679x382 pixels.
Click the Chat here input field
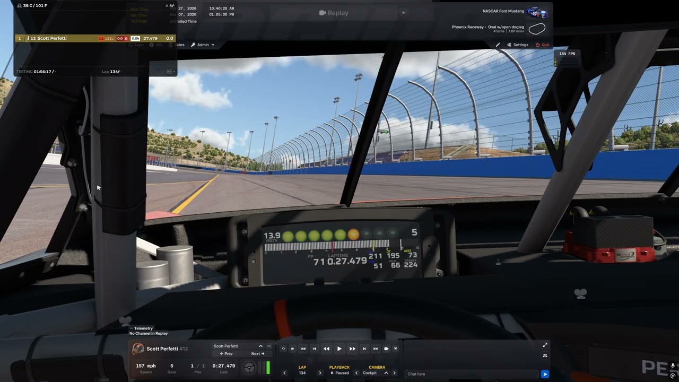pos(472,374)
